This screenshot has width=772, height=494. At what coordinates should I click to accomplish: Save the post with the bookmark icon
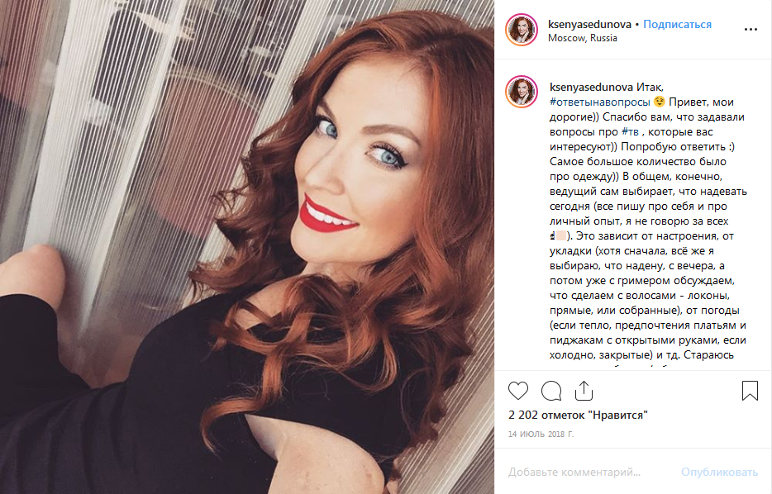tap(750, 391)
